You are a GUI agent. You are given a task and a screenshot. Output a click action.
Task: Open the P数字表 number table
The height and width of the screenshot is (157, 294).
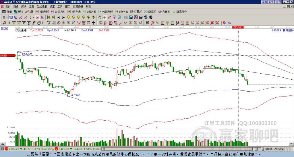pyautogui.click(x=74, y=11)
